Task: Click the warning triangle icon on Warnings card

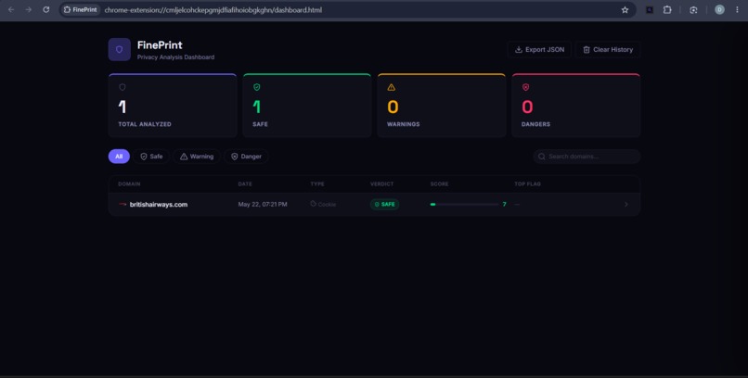Action: point(392,87)
